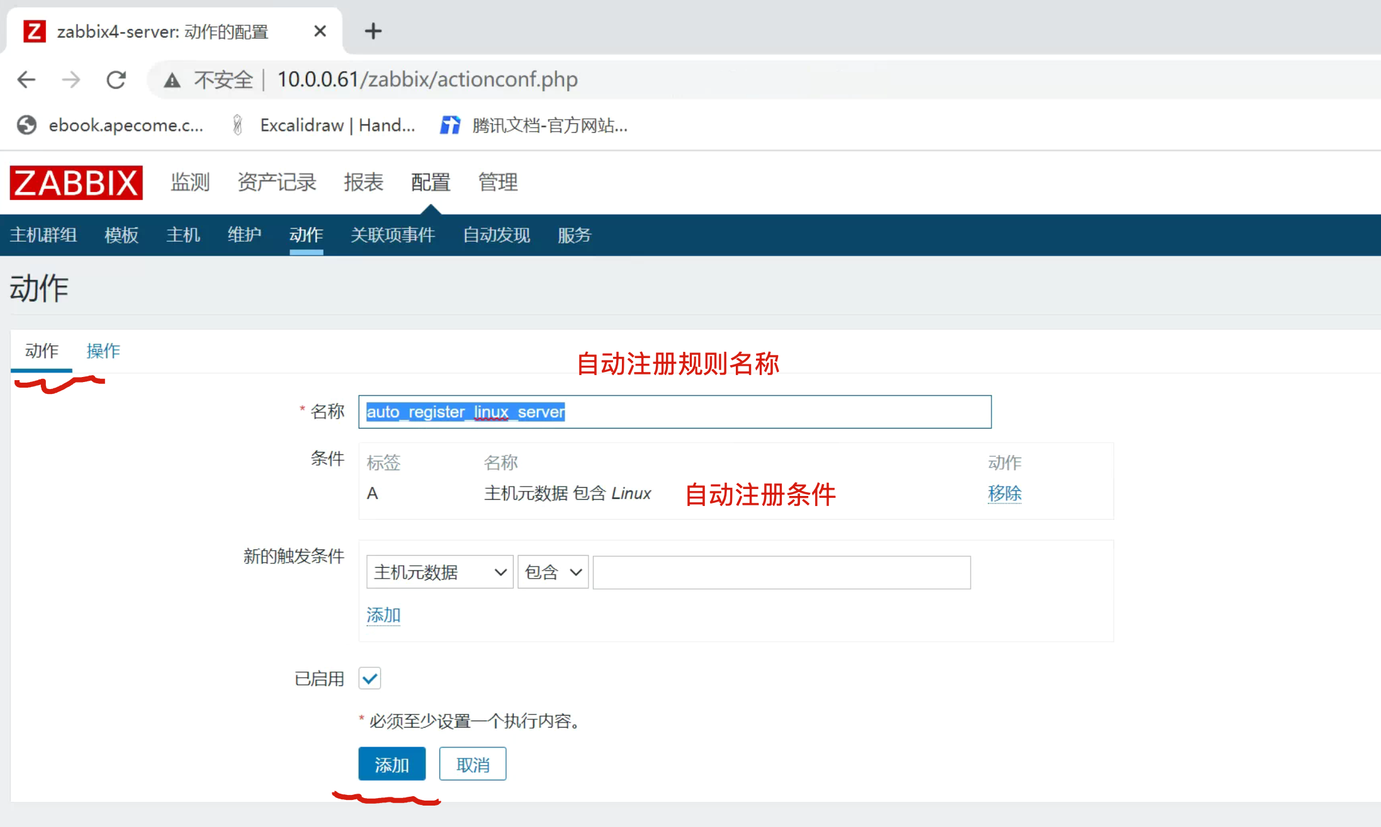Screen dimensions: 1381x827
Task: Switch to the 操作 tab
Action: (x=103, y=351)
